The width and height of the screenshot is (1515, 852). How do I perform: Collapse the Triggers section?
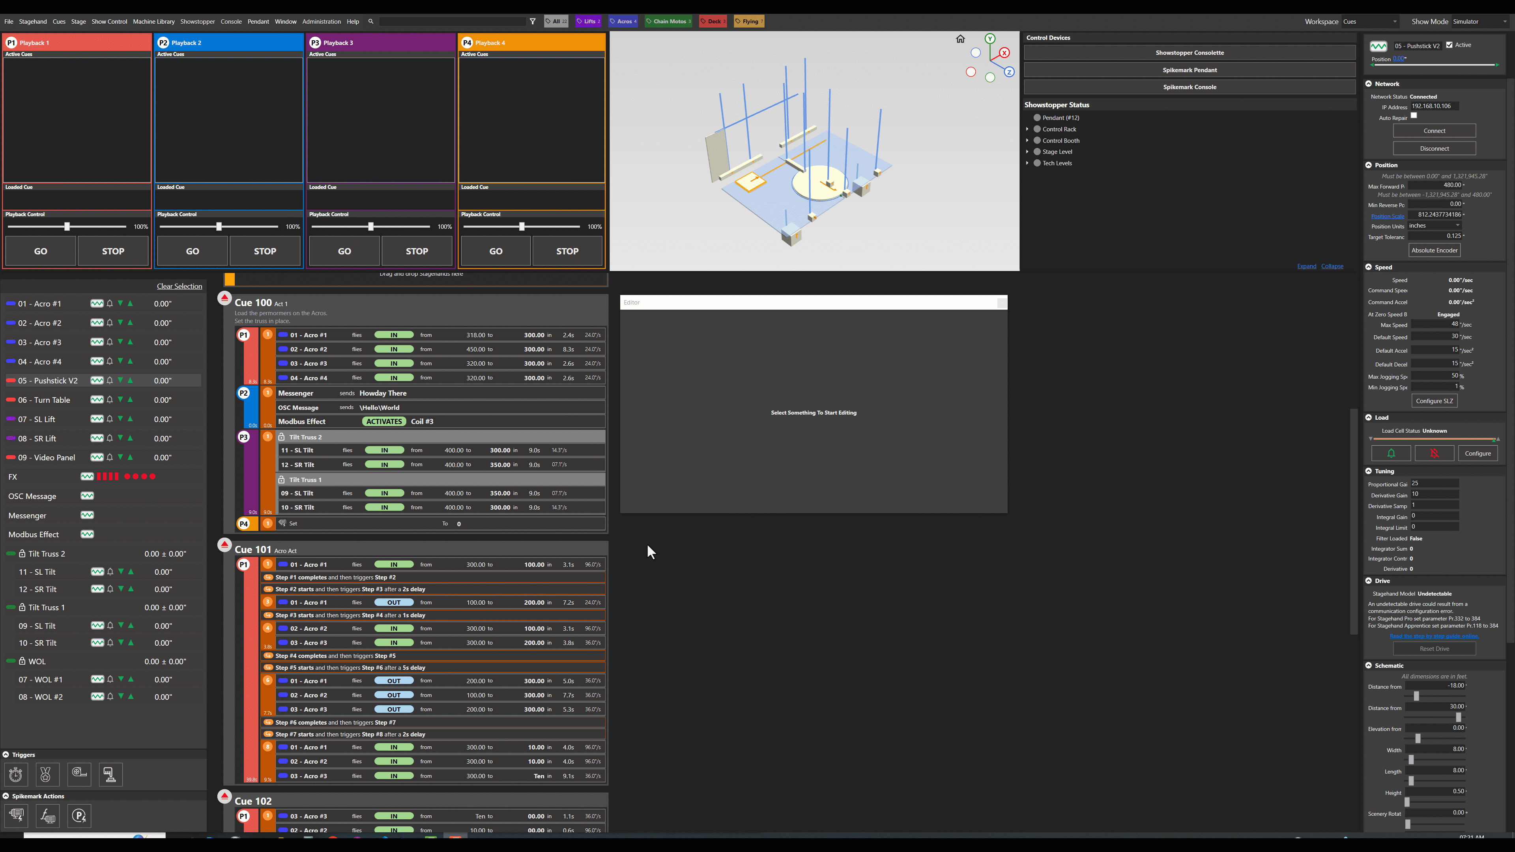pyautogui.click(x=6, y=755)
